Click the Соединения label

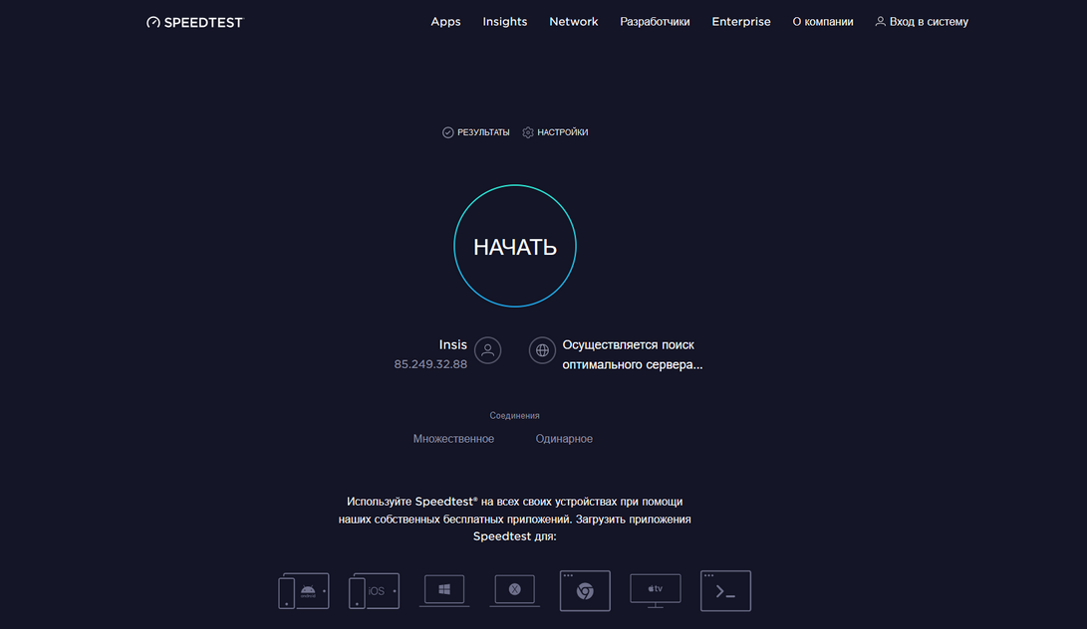pyautogui.click(x=514, y=416)
